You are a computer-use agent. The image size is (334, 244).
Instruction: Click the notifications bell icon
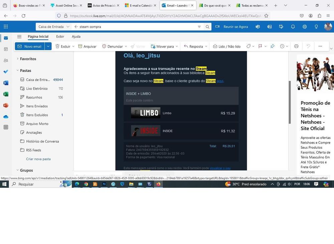(x=293, y=27)
